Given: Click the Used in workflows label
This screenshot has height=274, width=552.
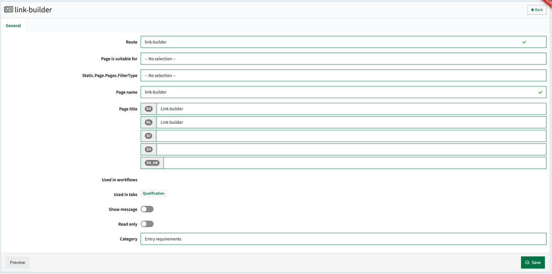Looking at the screenshot, I should click(119, 180).
